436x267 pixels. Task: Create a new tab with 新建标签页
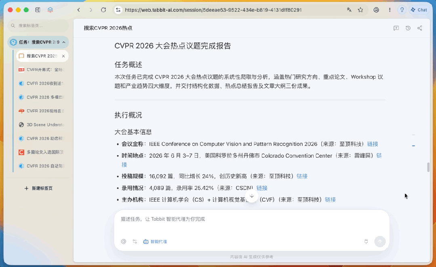pos(38,188)
